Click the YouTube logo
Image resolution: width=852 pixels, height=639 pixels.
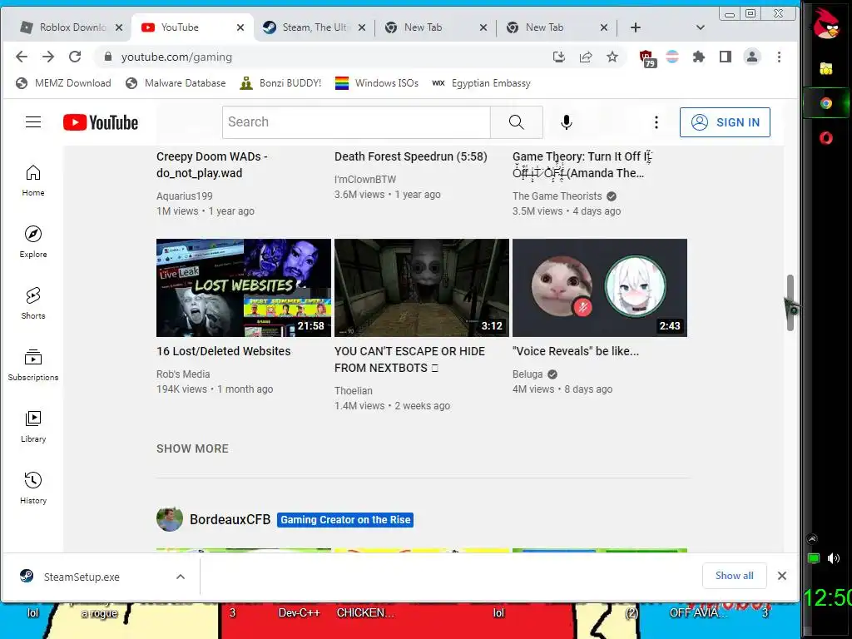click(x=101, y=122)
